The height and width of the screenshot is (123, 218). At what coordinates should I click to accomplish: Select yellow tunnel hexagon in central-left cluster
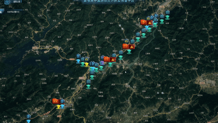click(x=87, y=59)
